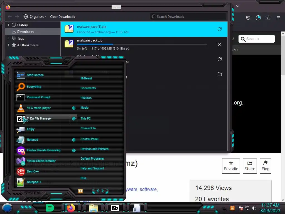This screenshot has height=214, width=285.
Task: Open Documents from the start menu
Action: 88,88
